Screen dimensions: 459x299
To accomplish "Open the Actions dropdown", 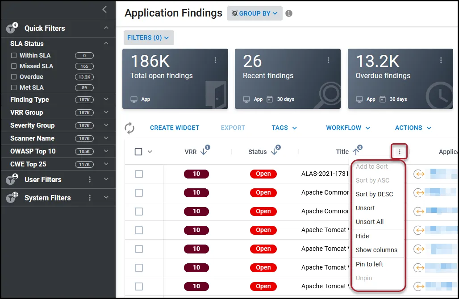I will click(x=413, y=128).
